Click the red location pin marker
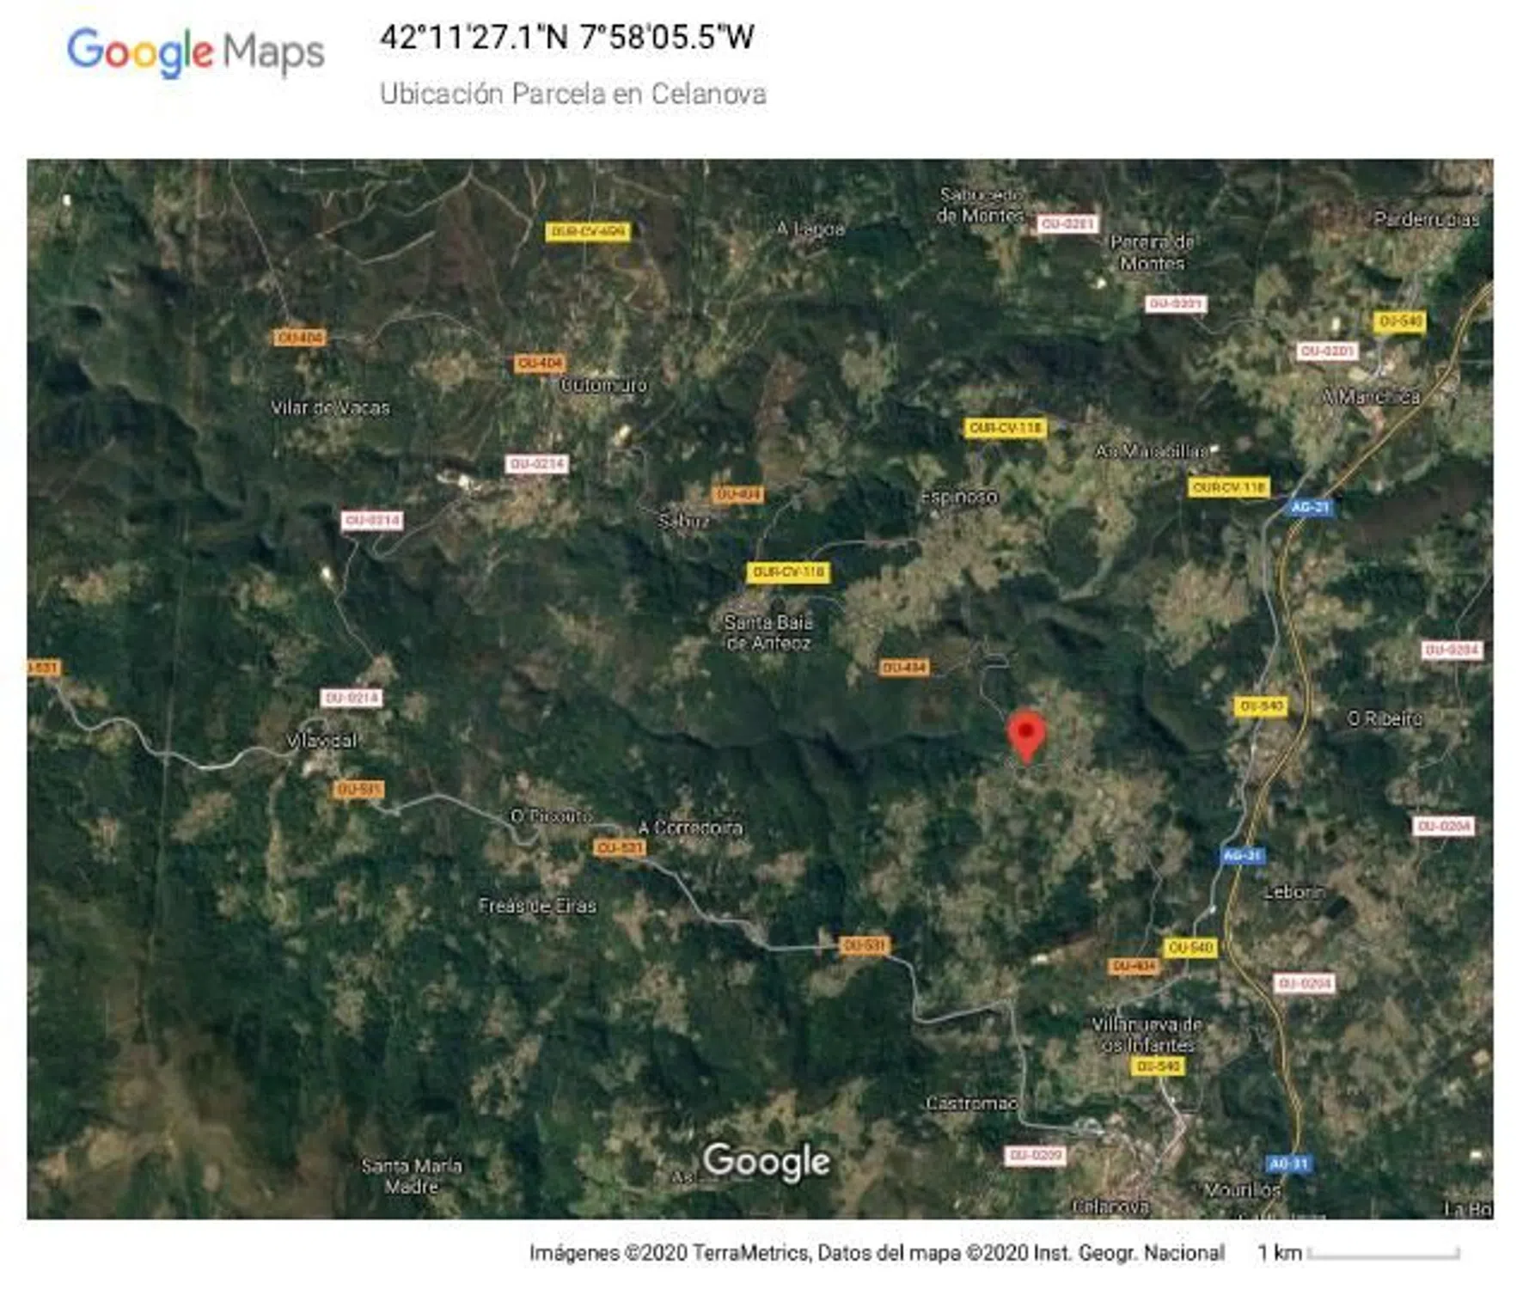The height and width of the screenshot is (1289, 1529). pos(1026,736)
